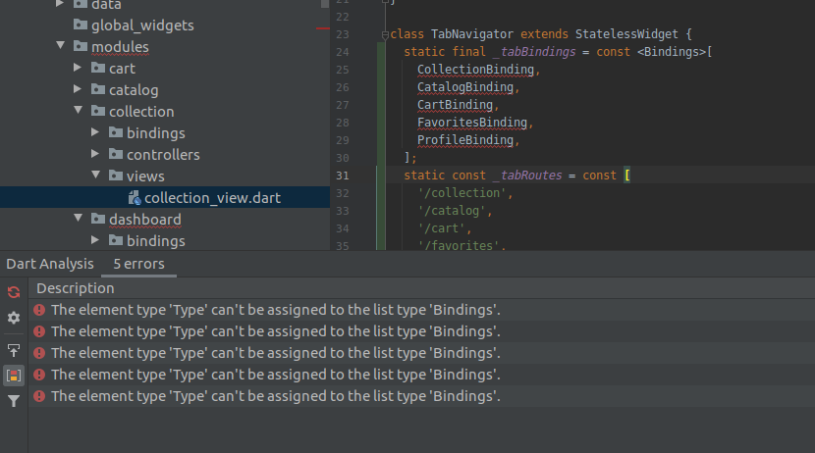Select the collection folder label

(x=141, y=112)
